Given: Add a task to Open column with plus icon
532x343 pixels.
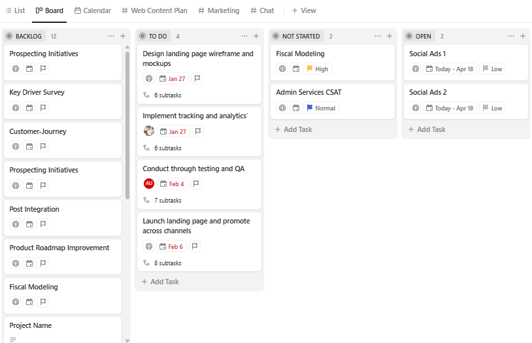Looking at the screenshot, I should click(x=523, y=36).
